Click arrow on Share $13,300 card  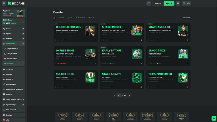141,40
